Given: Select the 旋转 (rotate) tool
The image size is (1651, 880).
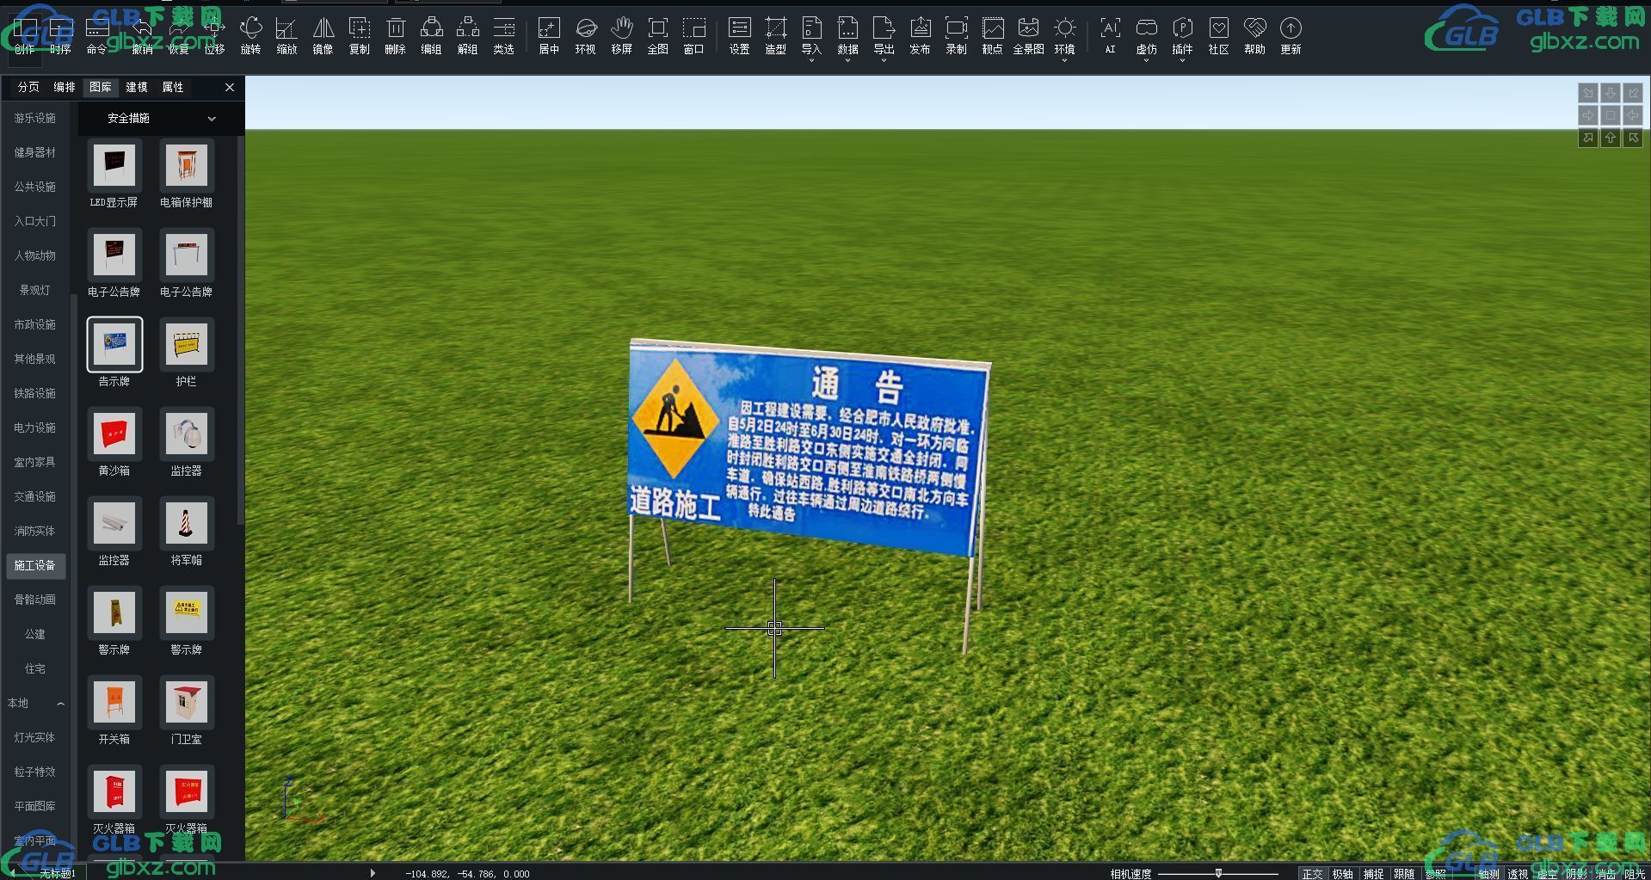Looking at the screenshot, I should (x=250, y=35).
